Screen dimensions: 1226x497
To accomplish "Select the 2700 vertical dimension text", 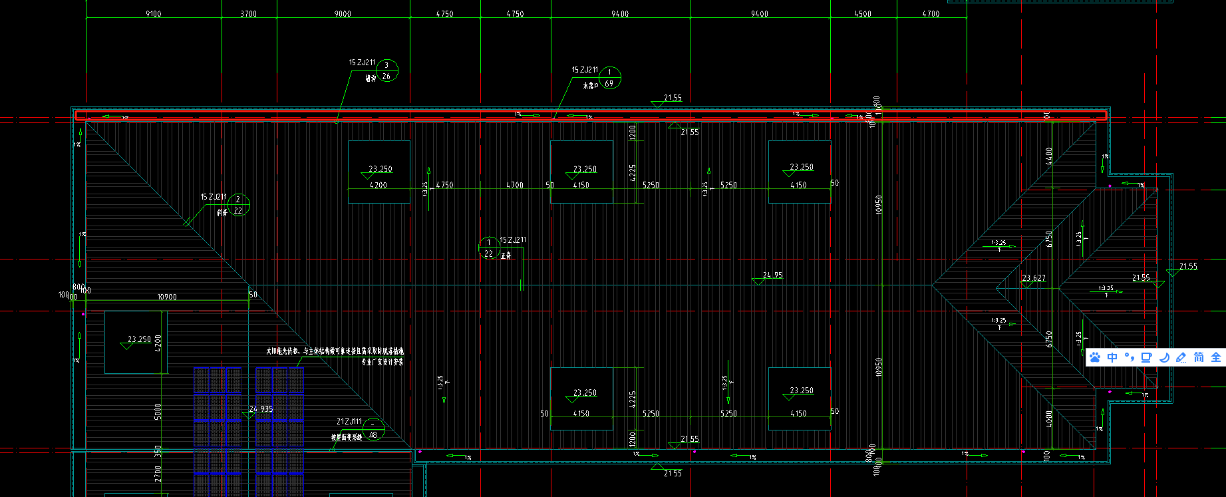I will tap(158, 474).
